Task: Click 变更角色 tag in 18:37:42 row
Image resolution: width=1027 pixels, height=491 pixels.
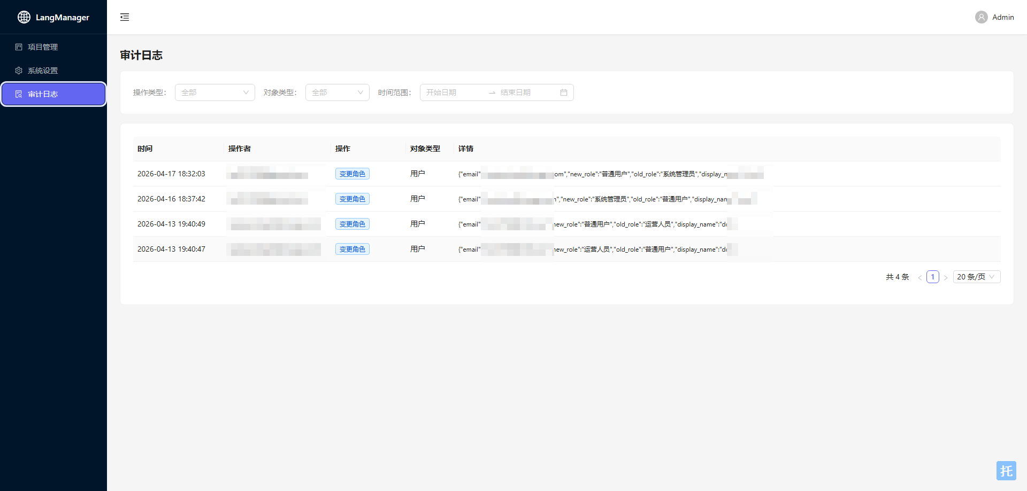Action: click(x=352, y=199)
